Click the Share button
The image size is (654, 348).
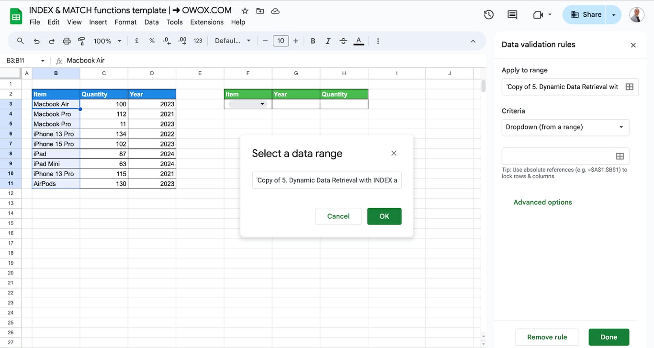[585, 15]
